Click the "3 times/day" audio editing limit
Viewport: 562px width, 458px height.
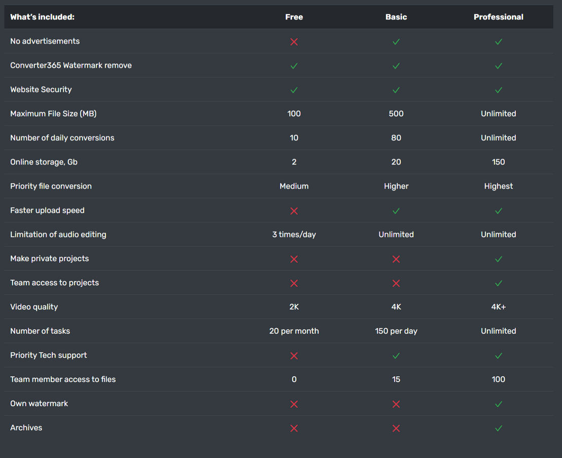pos(294,235)
